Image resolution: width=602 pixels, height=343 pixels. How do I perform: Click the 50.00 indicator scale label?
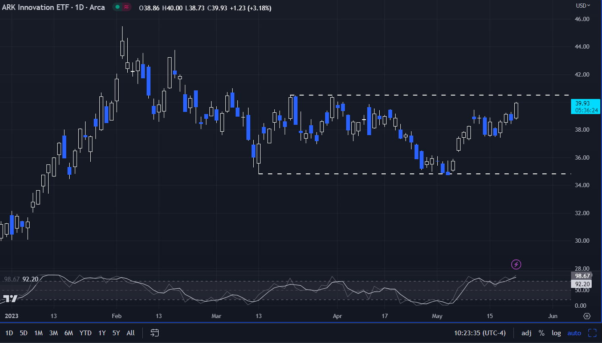tap(582, 291)
